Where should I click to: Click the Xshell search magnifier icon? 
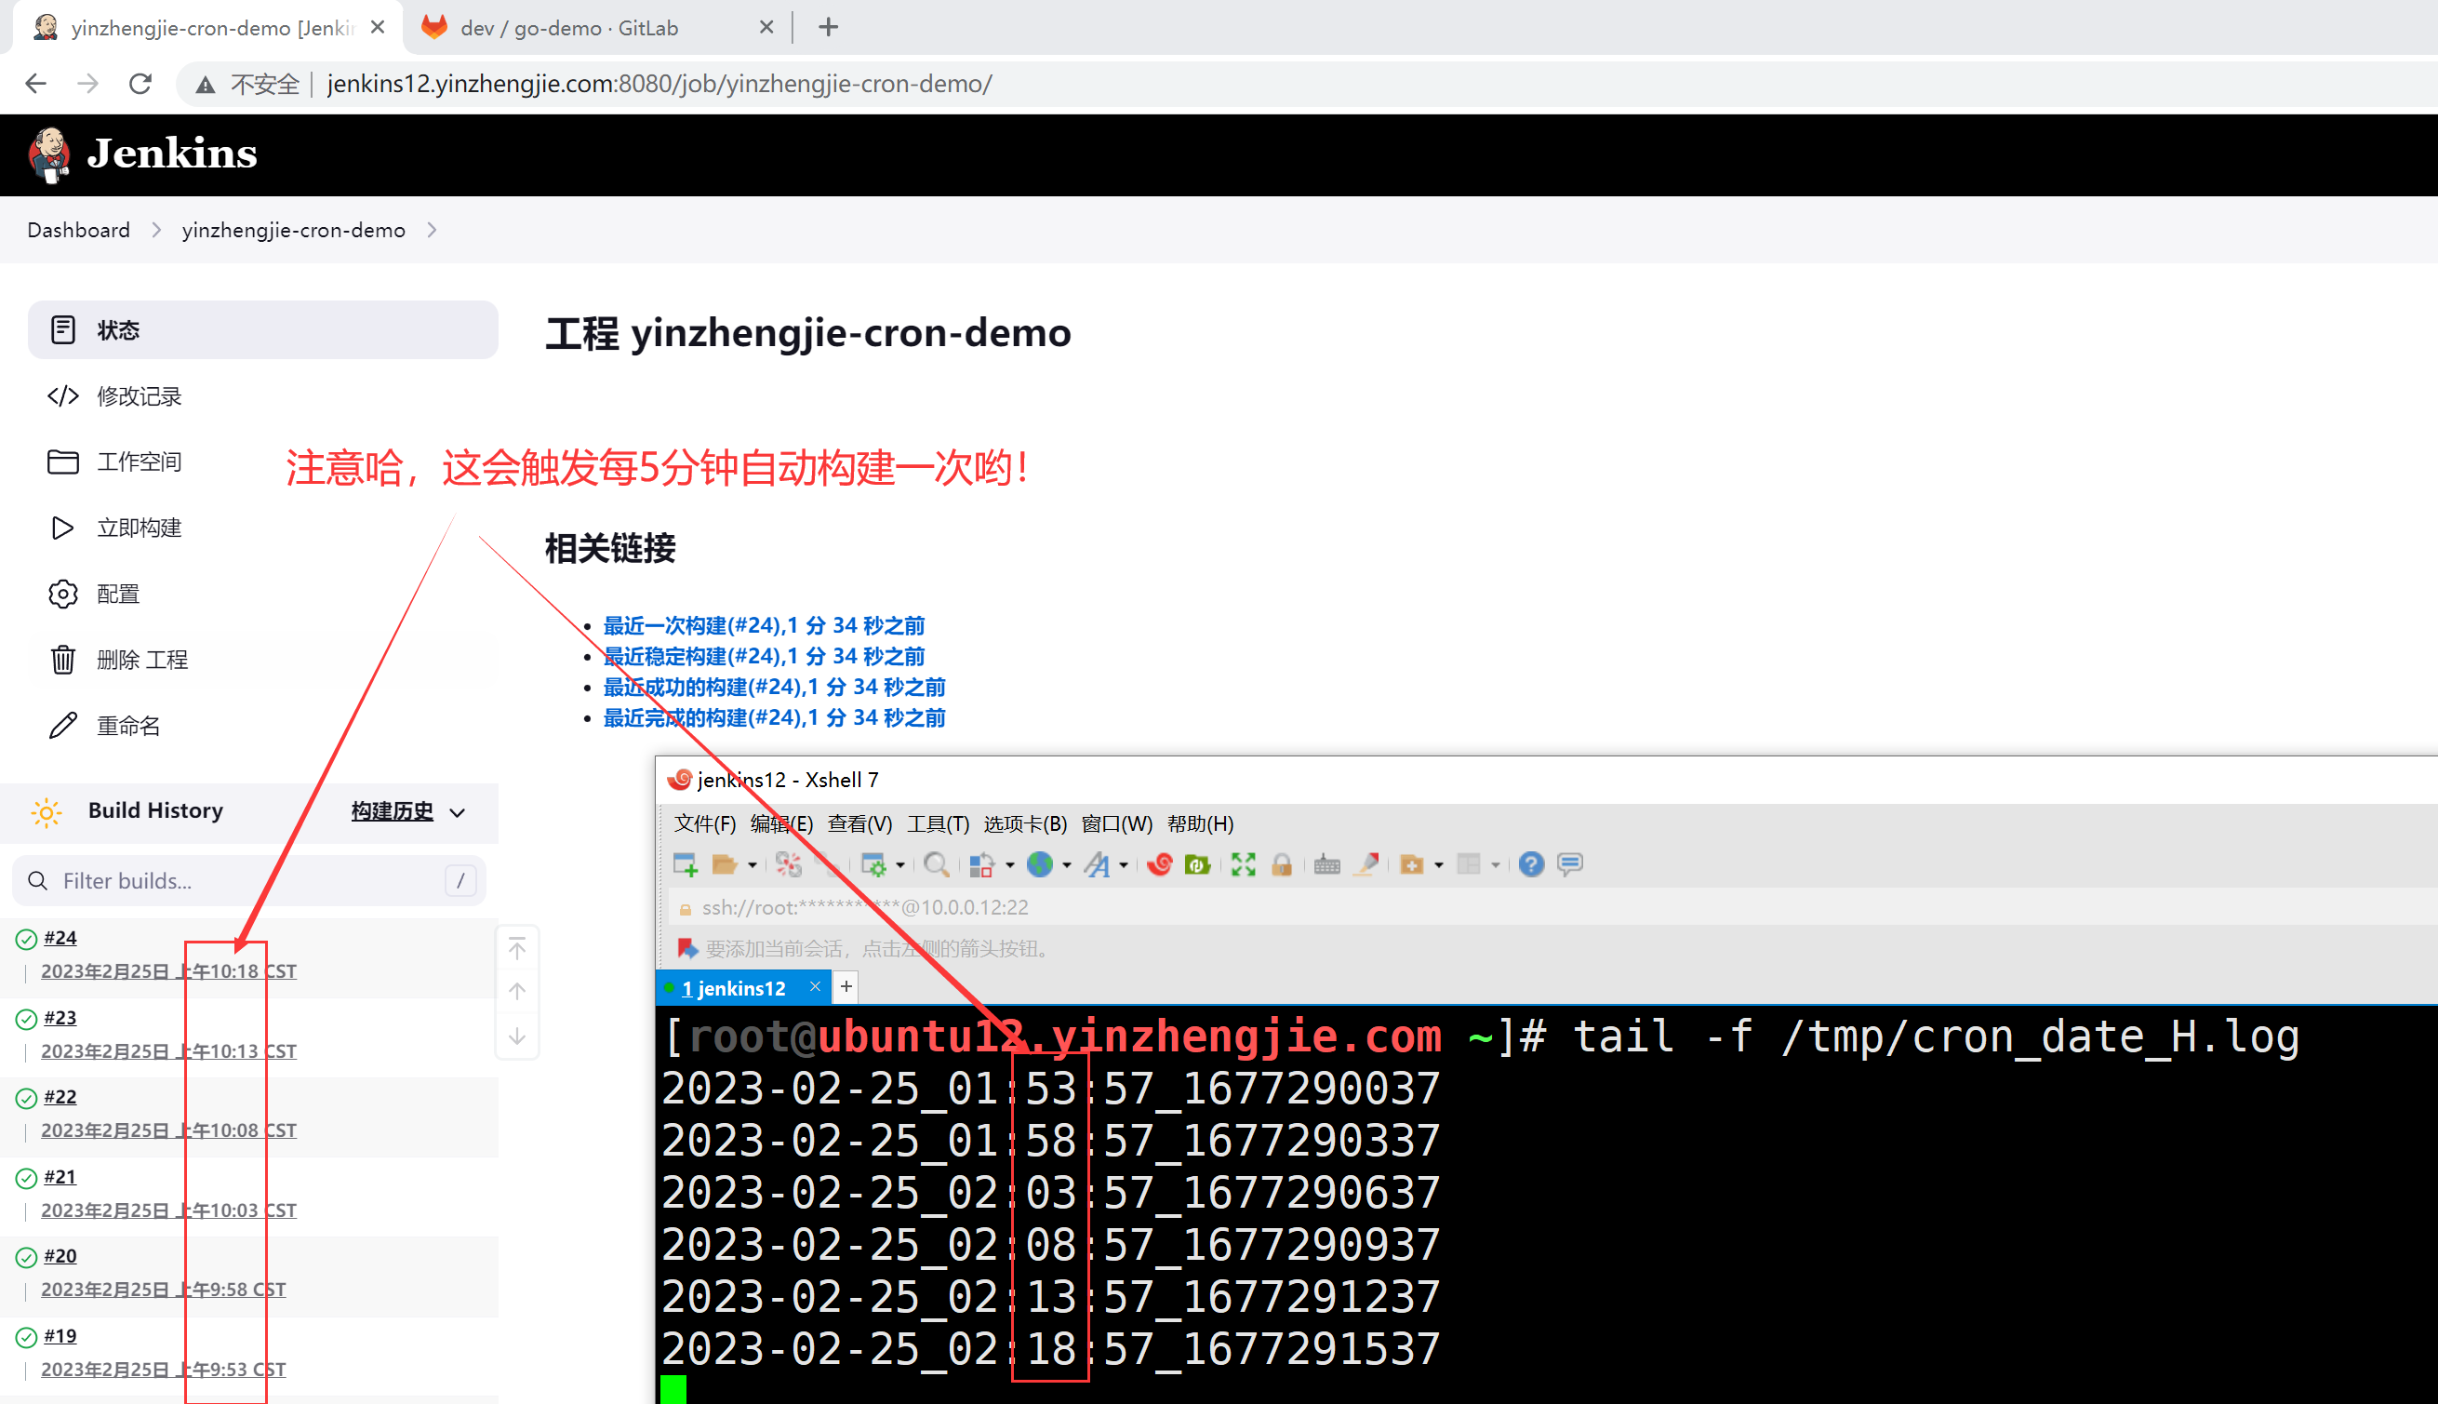[x=935, y=864]
